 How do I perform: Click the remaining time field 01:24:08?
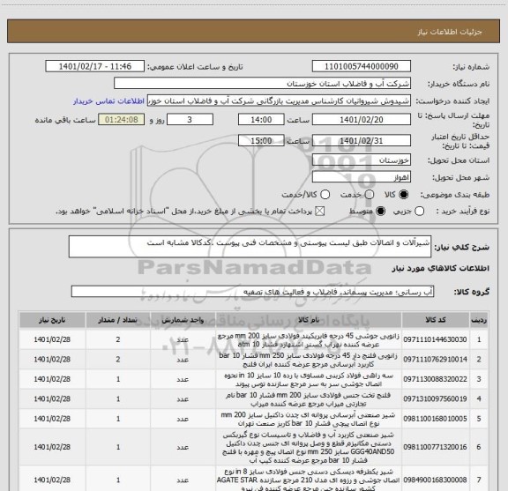click(x=122, y=120)
